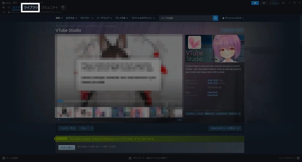Open the Steam menu in the title bar
Viewport: 302px width, 162px height.
(7, 3)
